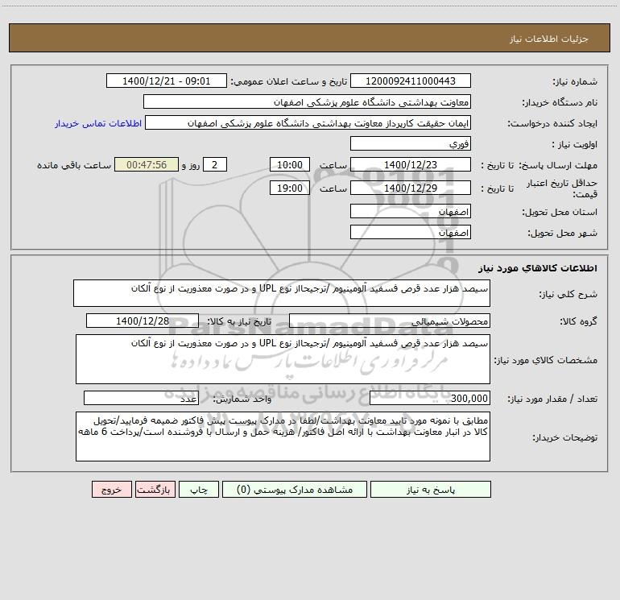Viewport: 620px width, 600px height.
Task: Click the label توضیحات خریدار
Action: (565, 437)
